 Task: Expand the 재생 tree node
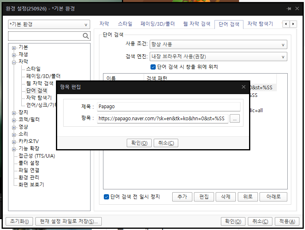14,55
